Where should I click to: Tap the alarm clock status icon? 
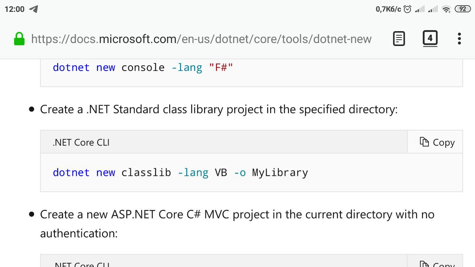pos(407,9)
